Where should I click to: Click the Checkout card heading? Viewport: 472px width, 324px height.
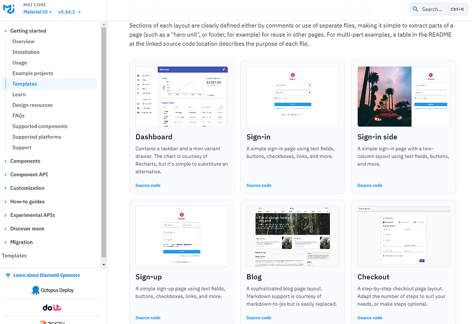pos(373,277)
